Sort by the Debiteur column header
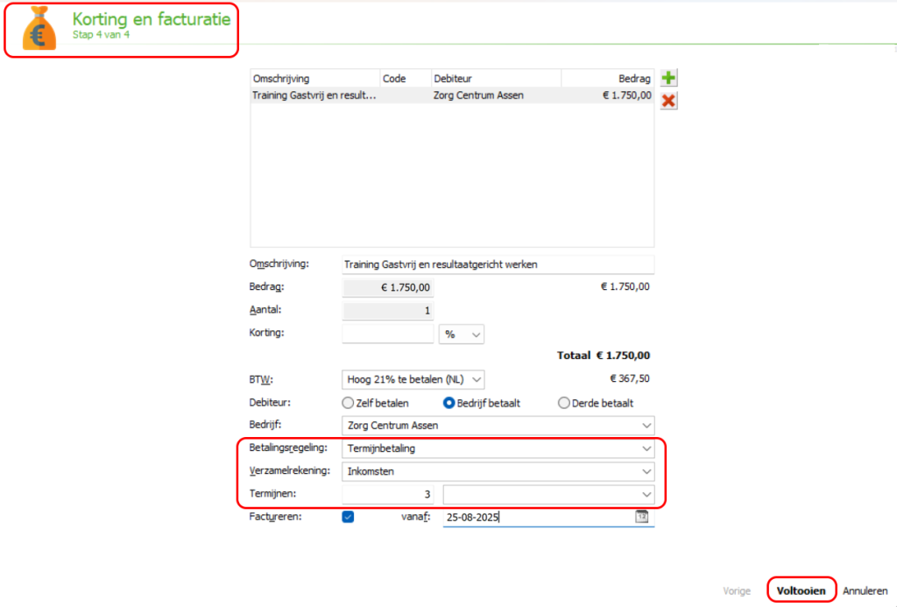This screenshot has width=897, height=607. 495,79
